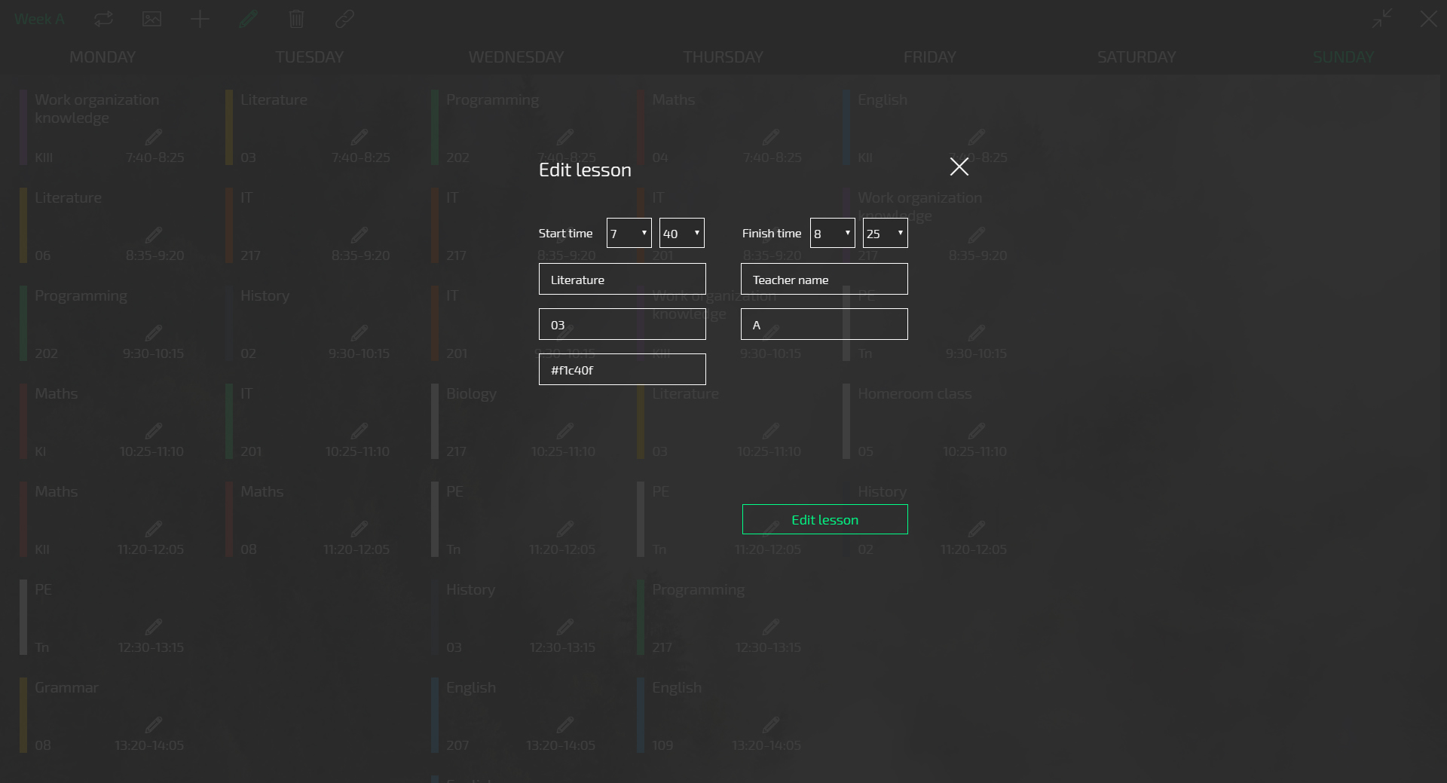Edit Friday History 11:20-12:05 pencil icon
Viewport: 1447px width, 783px height.
(977, 529)
